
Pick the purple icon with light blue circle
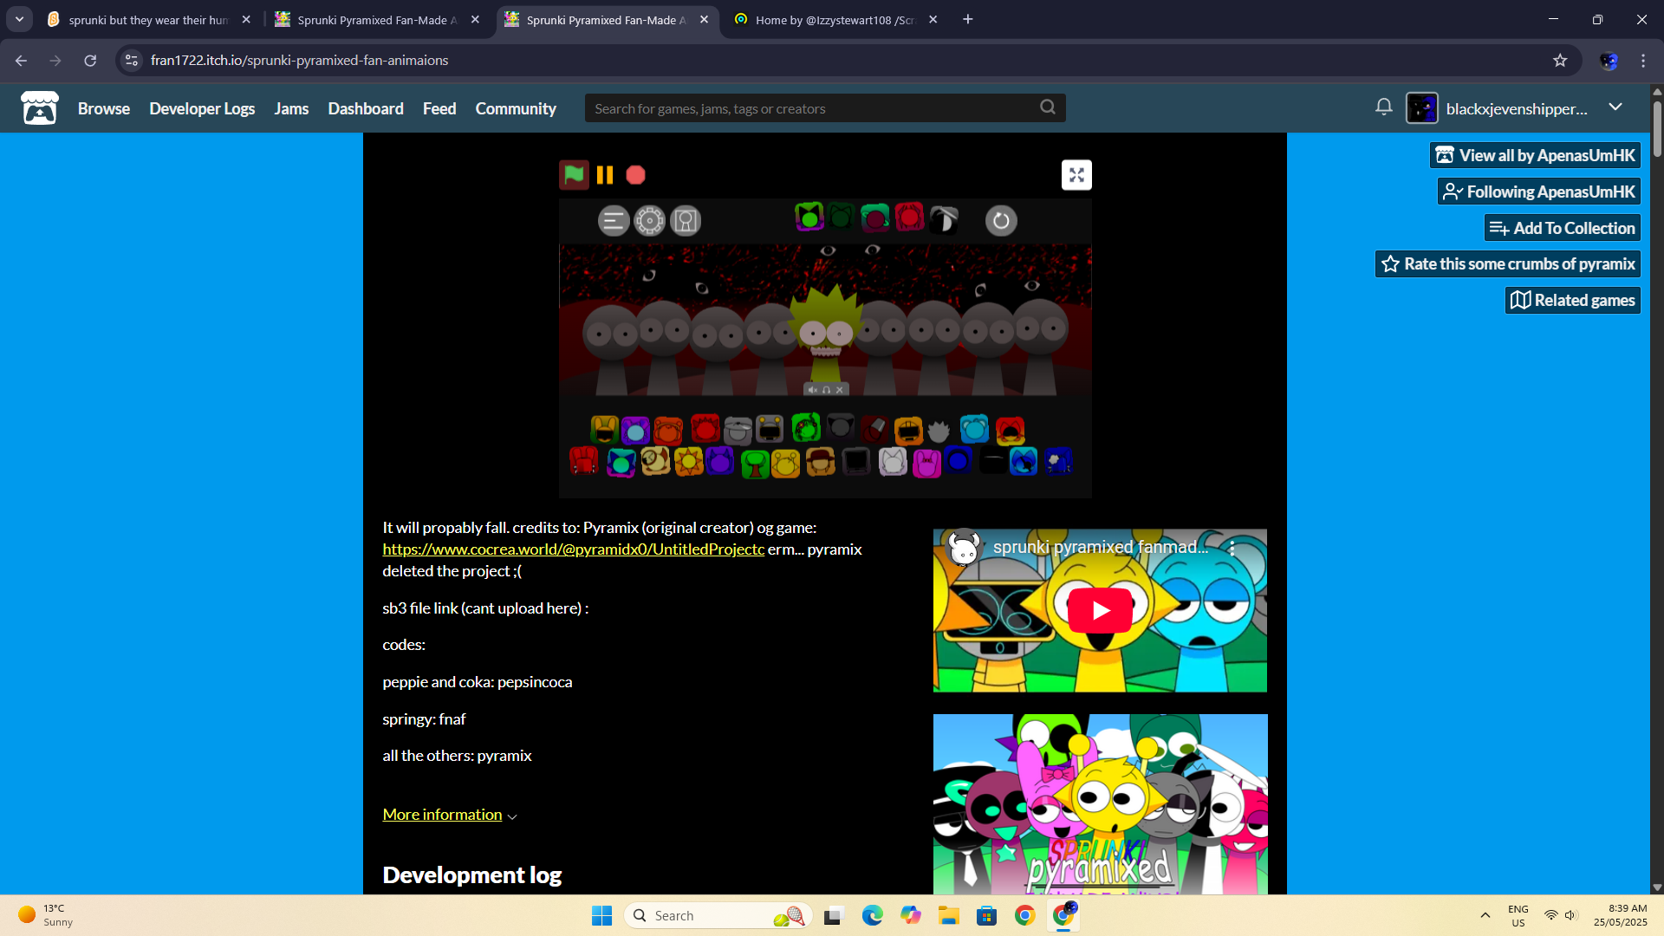[635, 430]
